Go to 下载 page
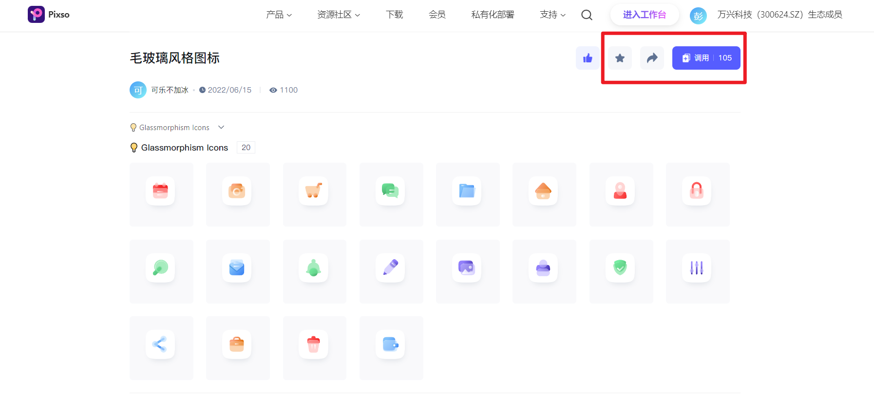Image resolution: width=874 pixels, height=401 pixels. coord(394,15)
